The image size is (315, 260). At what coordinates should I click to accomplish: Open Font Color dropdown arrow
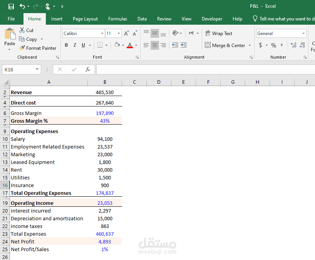[x=136, y=45]
